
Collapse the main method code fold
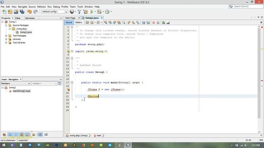pos(72,82)
